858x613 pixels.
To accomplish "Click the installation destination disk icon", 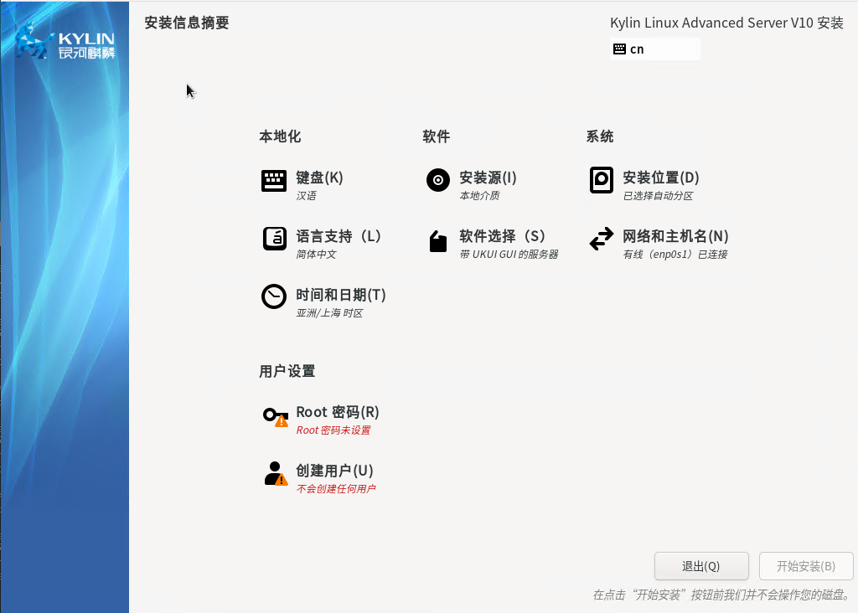I will tap(601, 180).
